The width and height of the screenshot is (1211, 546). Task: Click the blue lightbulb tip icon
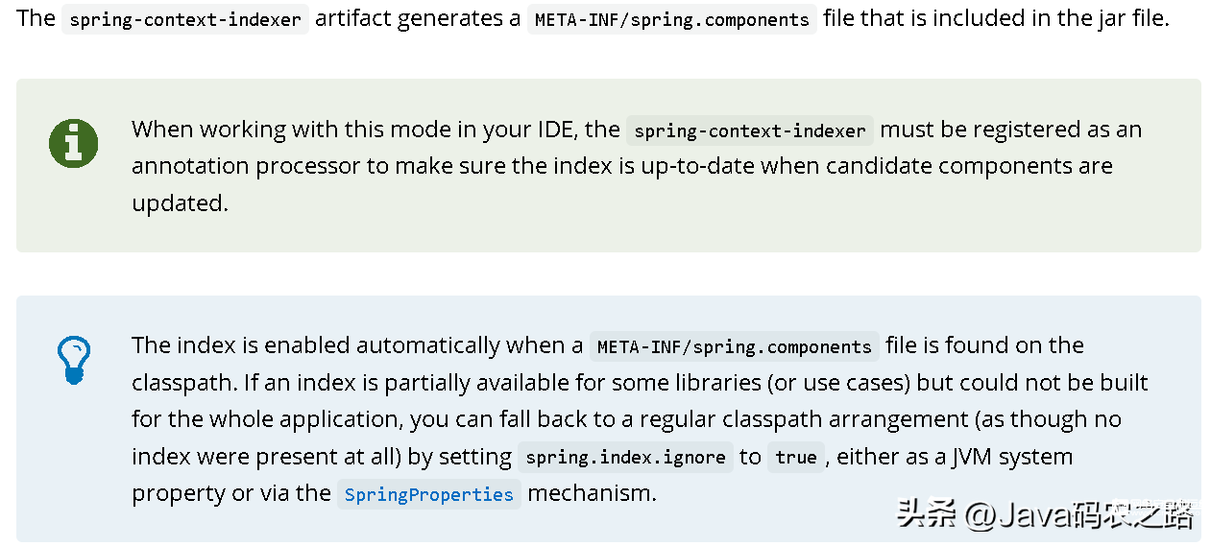(74, 361)
